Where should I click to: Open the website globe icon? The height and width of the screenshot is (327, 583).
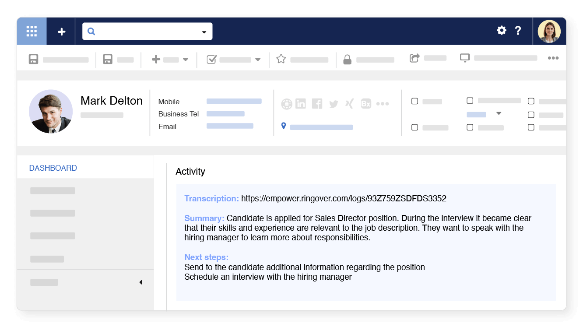[287, 103]
